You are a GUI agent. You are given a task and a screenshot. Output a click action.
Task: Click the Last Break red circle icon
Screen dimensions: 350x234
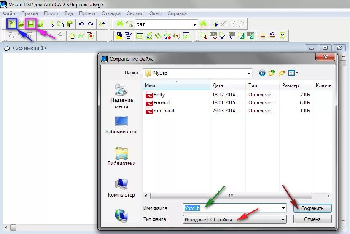(x=91, y=36)
